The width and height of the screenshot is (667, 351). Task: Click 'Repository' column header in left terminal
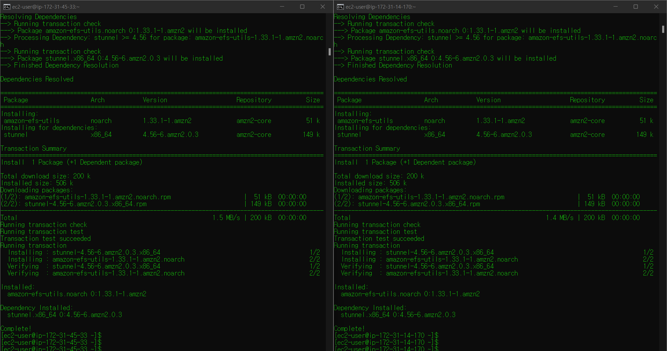coord(254,100)
